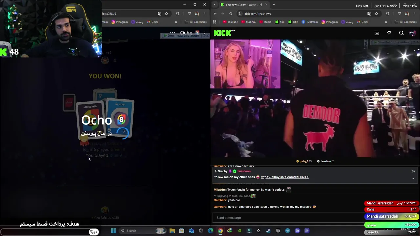Open Kick browse clips icon

[x=377, y=33]
